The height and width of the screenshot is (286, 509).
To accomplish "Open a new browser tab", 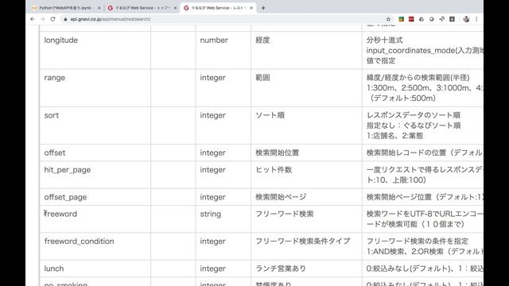I will [x=263, y=8].
